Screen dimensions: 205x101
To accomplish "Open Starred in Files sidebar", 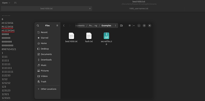I will click(47, 38).
